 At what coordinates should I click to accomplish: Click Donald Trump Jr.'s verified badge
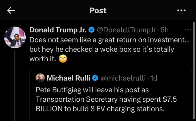coord(91,30)
